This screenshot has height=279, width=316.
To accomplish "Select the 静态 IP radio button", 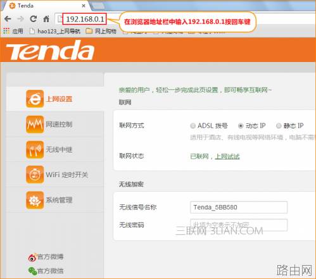I will [x=279, y=126].
